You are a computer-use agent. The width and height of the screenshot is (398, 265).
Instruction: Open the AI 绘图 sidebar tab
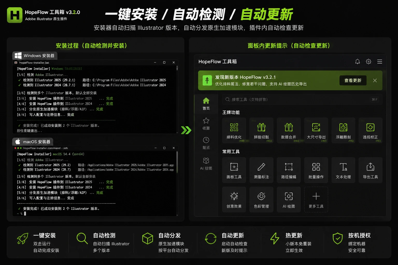[206, 164]
